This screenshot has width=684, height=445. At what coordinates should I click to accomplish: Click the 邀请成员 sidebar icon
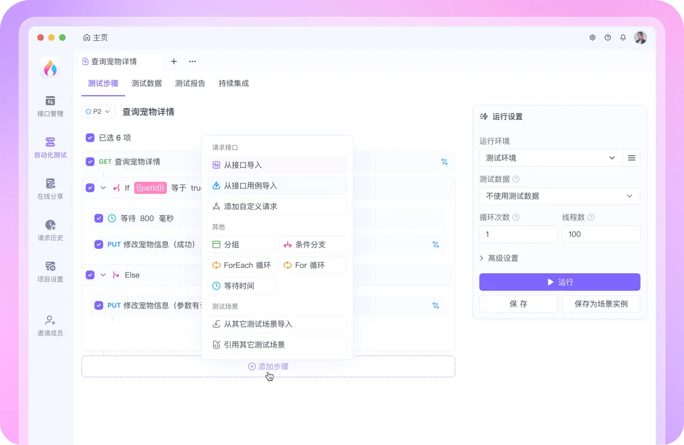[50, 325]
